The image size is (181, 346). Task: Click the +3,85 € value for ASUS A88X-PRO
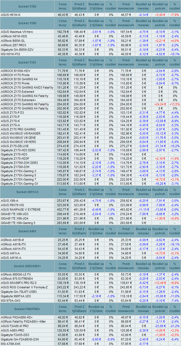(160, 330)
